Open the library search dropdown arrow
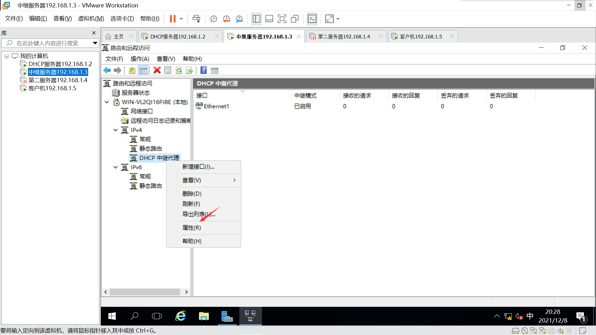Image resolution: width=596 pixels, height=335 pixels. pyautogui.click(x=95, y=43)
